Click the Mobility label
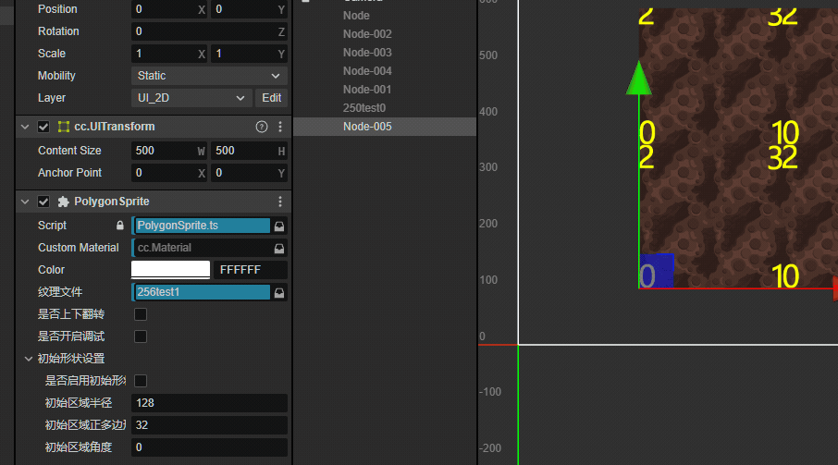Viewport: 838px width, 465px height. click(56, 76)
